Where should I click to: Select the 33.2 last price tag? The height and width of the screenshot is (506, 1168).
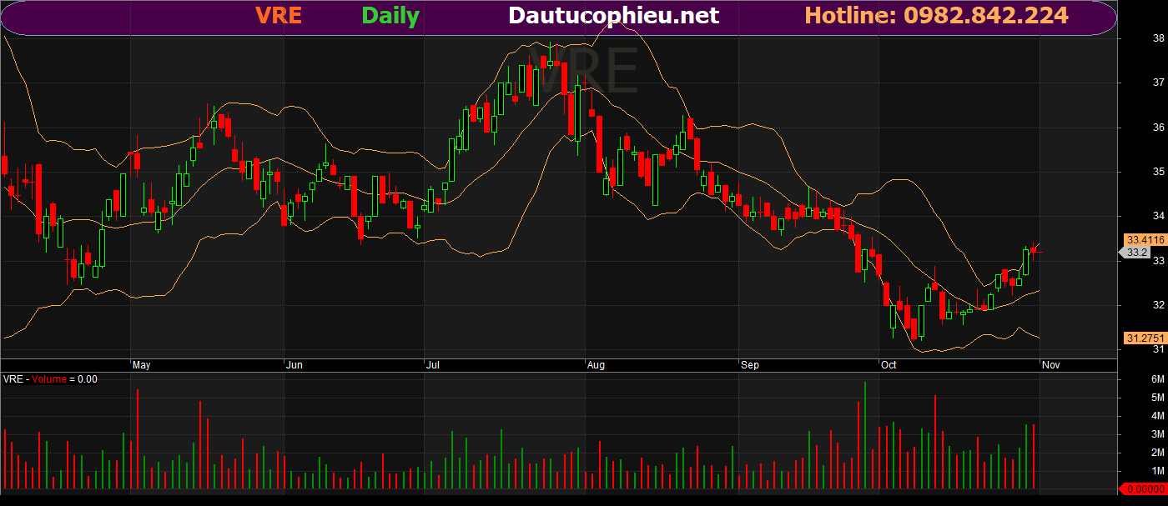pos(1135,252)
